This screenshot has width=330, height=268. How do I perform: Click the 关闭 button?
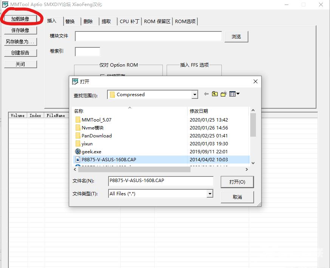click(20, 64)
